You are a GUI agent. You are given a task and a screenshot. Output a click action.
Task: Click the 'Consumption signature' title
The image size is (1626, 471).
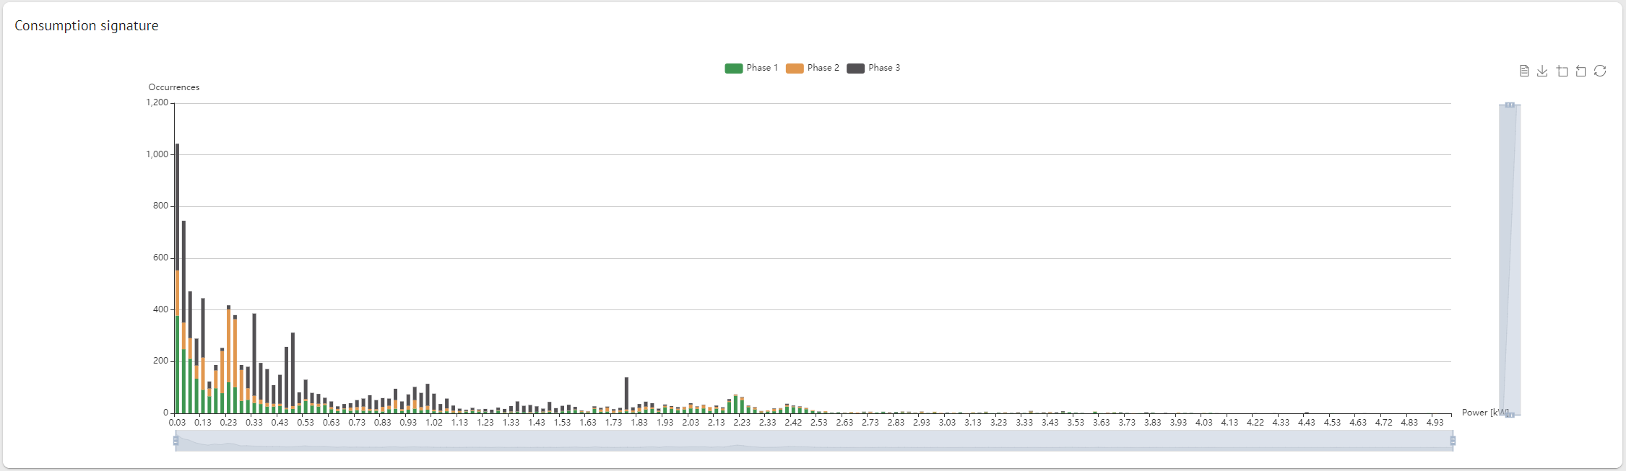tap(87, 25)
